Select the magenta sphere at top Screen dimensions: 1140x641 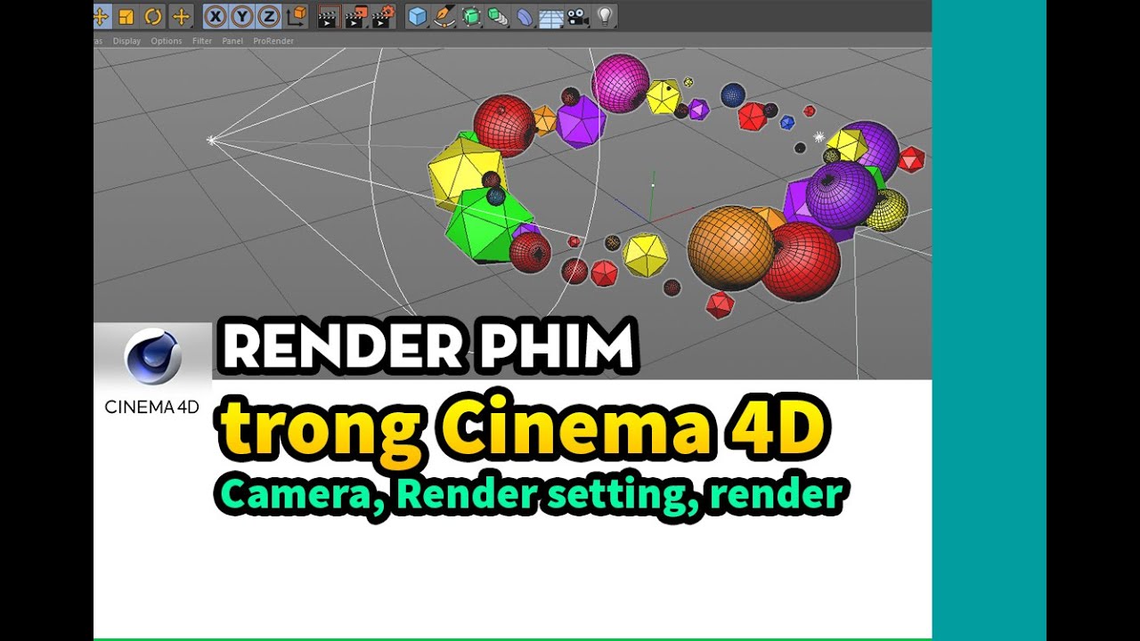[x=620, y=83]
